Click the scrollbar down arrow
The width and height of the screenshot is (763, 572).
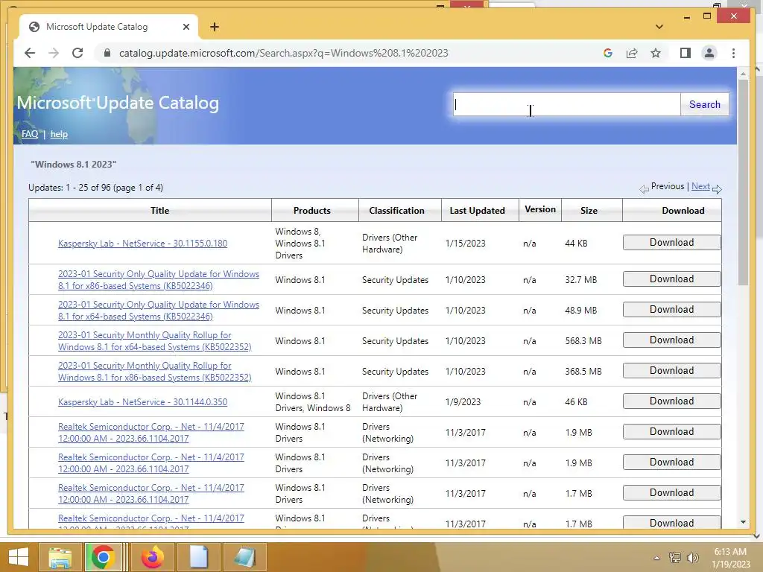coord(743,522)
